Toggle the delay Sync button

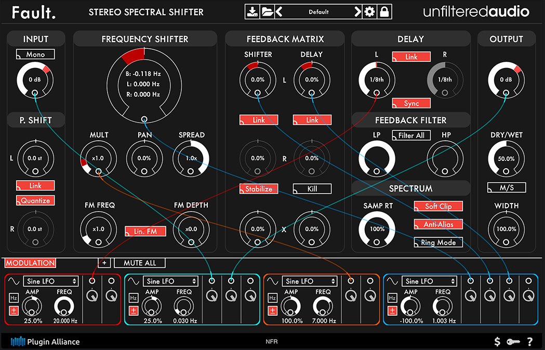(x=411, y=103)
